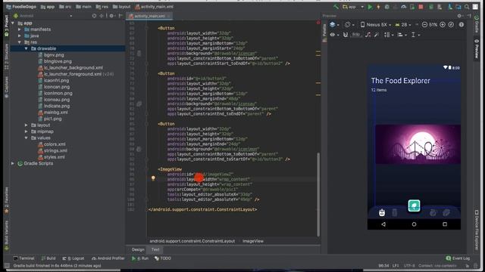Click the preview warnings indicator icon
This screenshot has width=485, height=272.
462,25
